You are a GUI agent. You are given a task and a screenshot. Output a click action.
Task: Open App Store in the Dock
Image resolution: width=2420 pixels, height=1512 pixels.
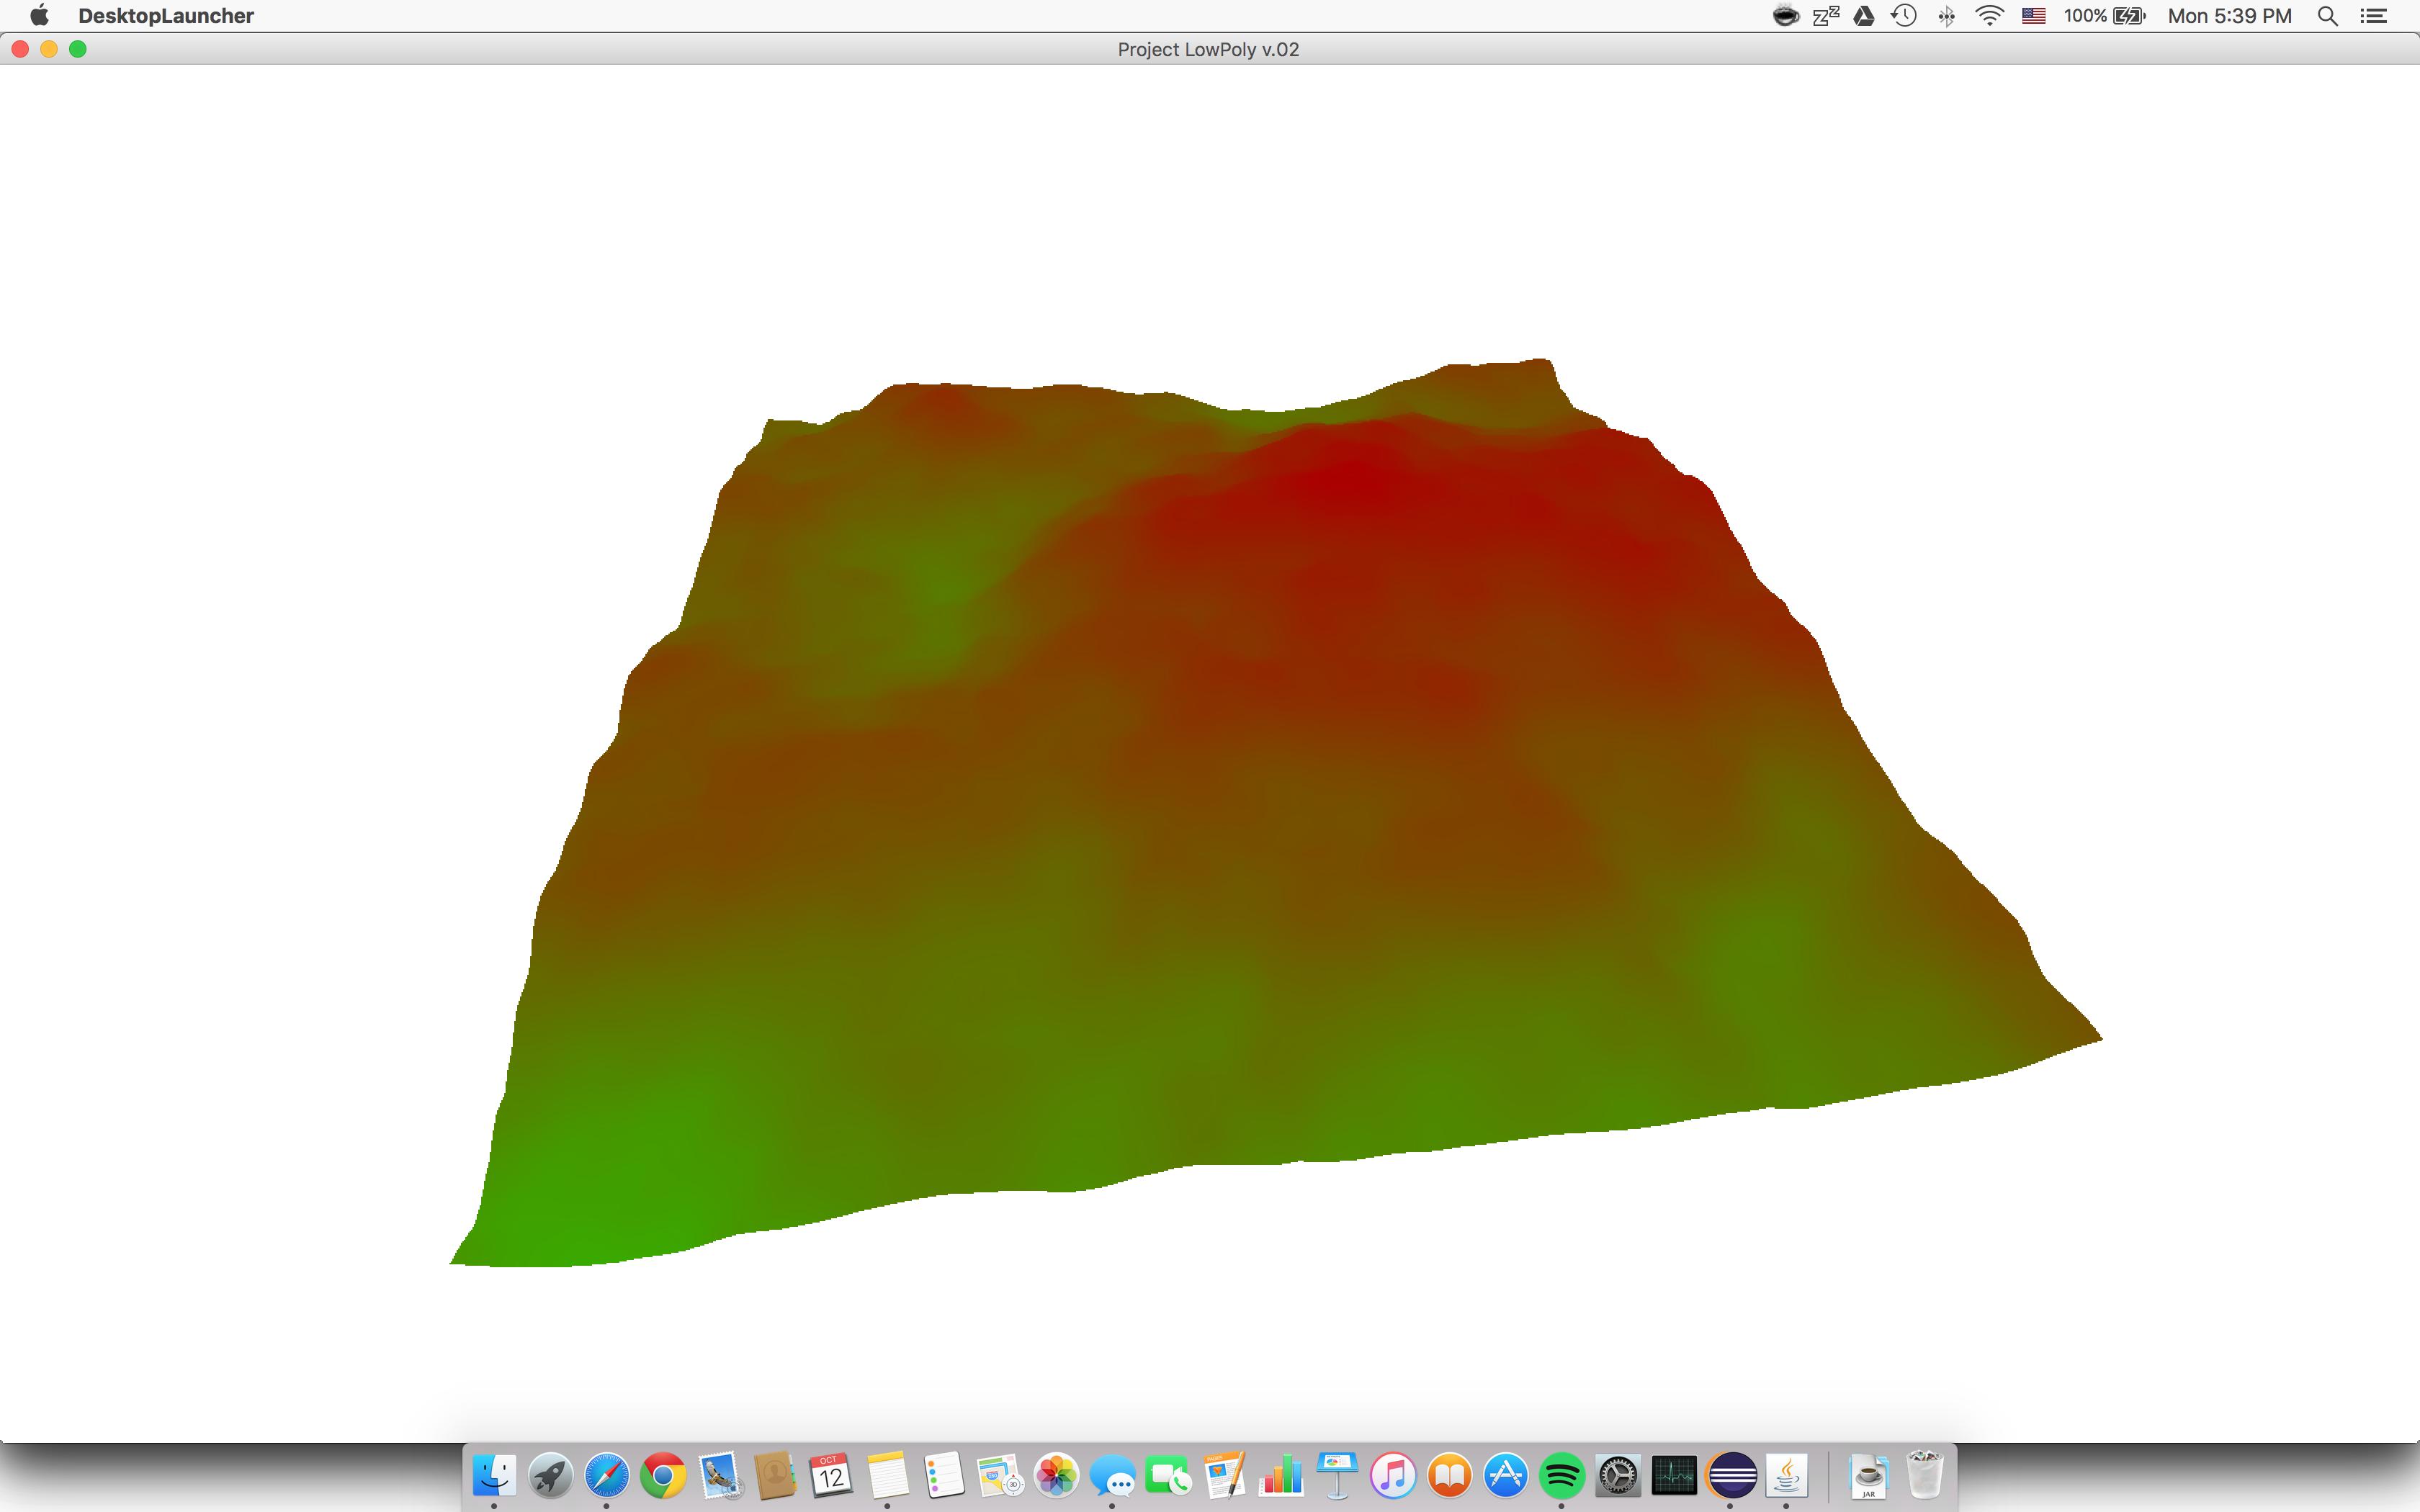(1505, 1475)
